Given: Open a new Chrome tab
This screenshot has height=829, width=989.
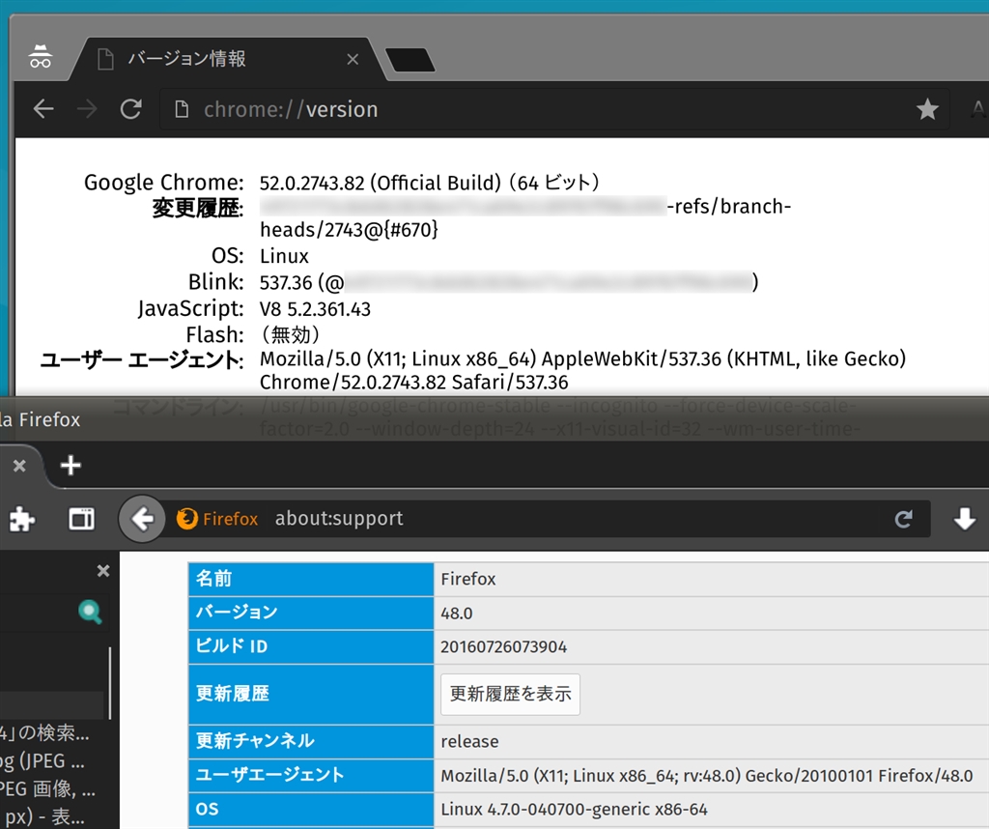Looking at the screenshot, I should 410,60.
